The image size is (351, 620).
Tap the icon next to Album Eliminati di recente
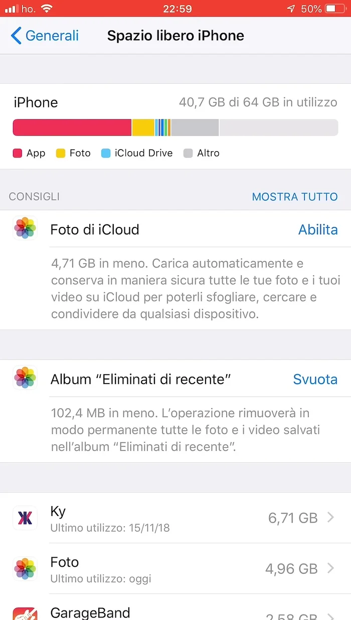(25, 378)
